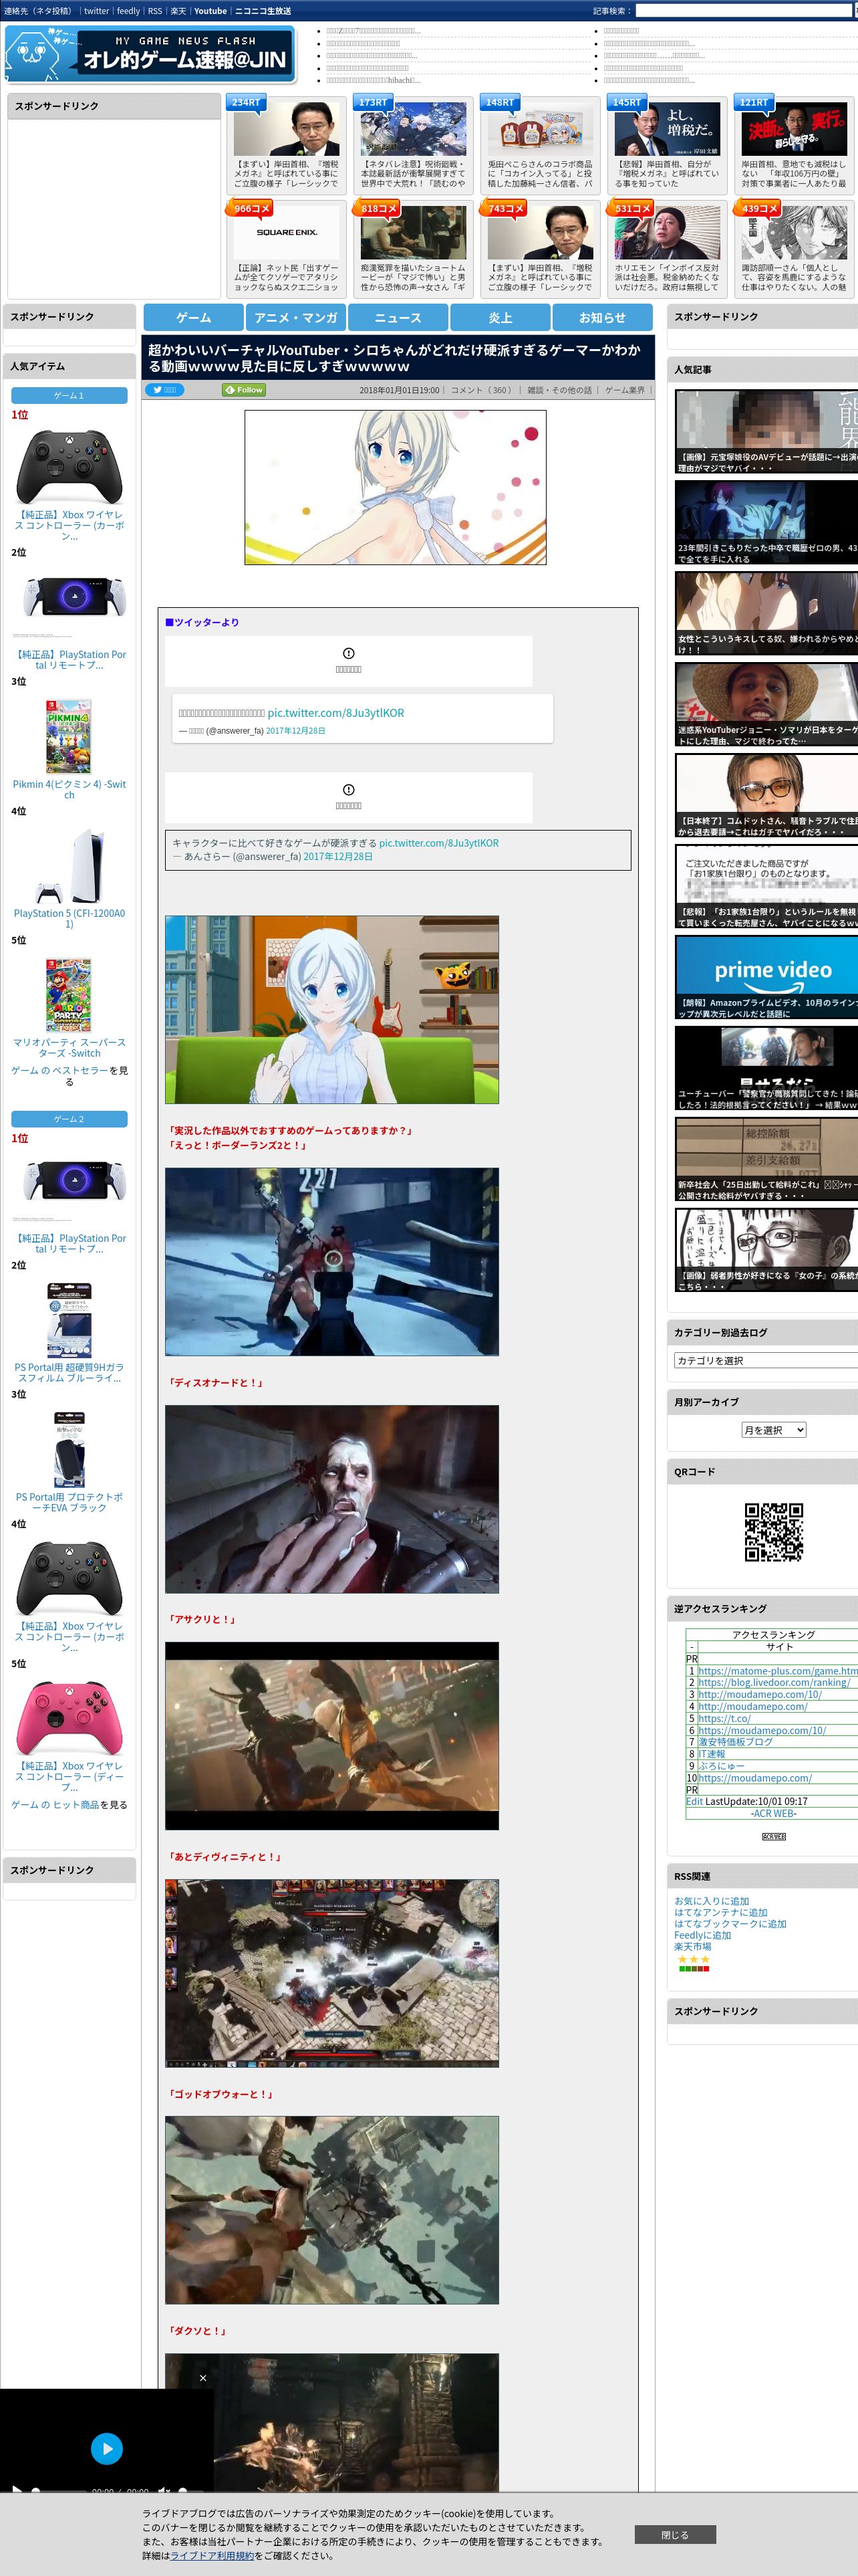Click the 2017年12月28日 date in tweet card
The height and width of the screenshot is (2576, 858).
point(295,731)
